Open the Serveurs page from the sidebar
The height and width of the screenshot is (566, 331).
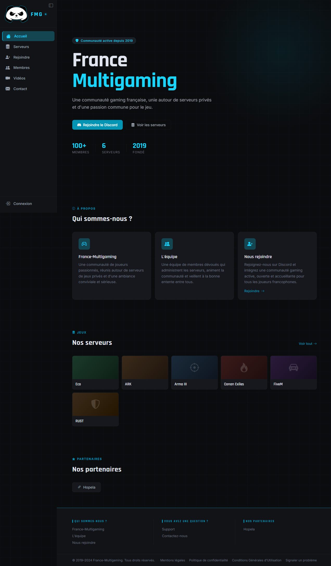point(28,47)
